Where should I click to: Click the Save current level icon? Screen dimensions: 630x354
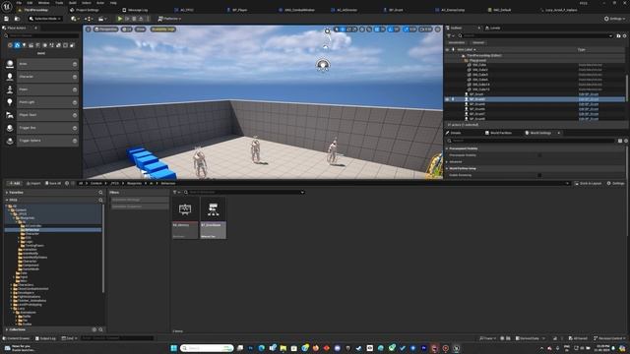click(x=7, y=19)
